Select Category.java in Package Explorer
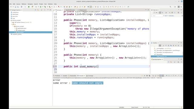The width and height of the screenshot is (194, 109). point(21,30)
